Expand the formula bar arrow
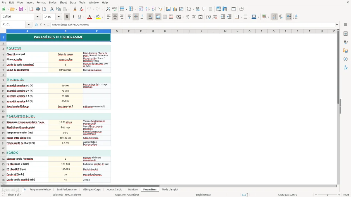 click(x=337, y=25)
